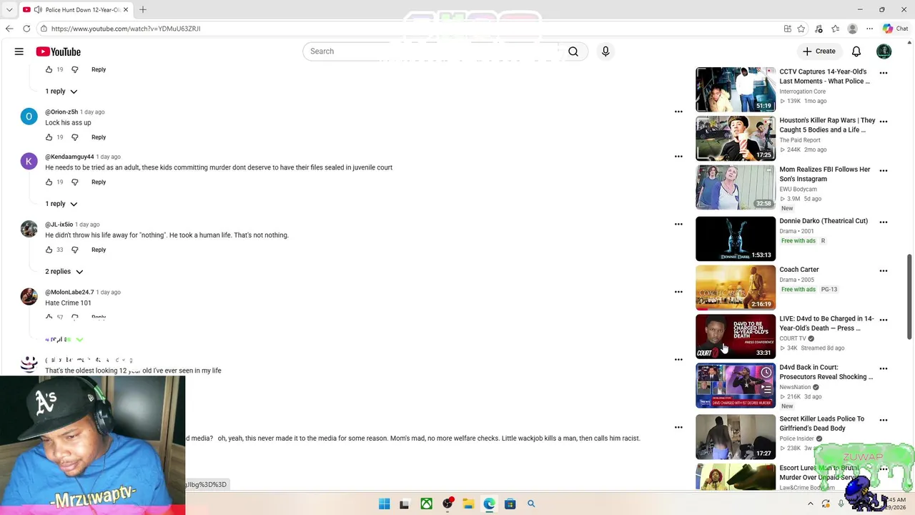Screen dimensions: 915x515
Task: Open browser Settings and more menu
Action: tap(869, 29)
